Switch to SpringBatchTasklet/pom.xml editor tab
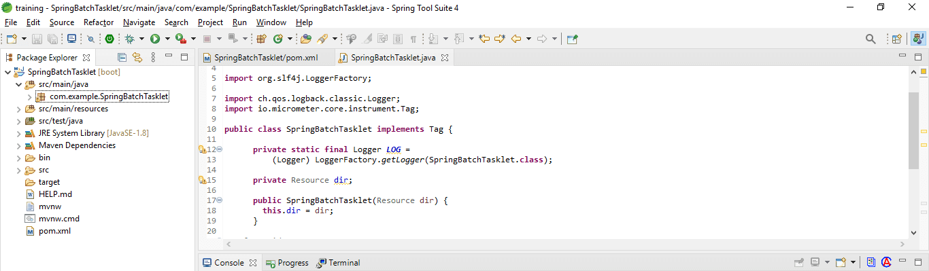Image resolution: width=929 pixels, height=271 pixels. tap(266, 58)
